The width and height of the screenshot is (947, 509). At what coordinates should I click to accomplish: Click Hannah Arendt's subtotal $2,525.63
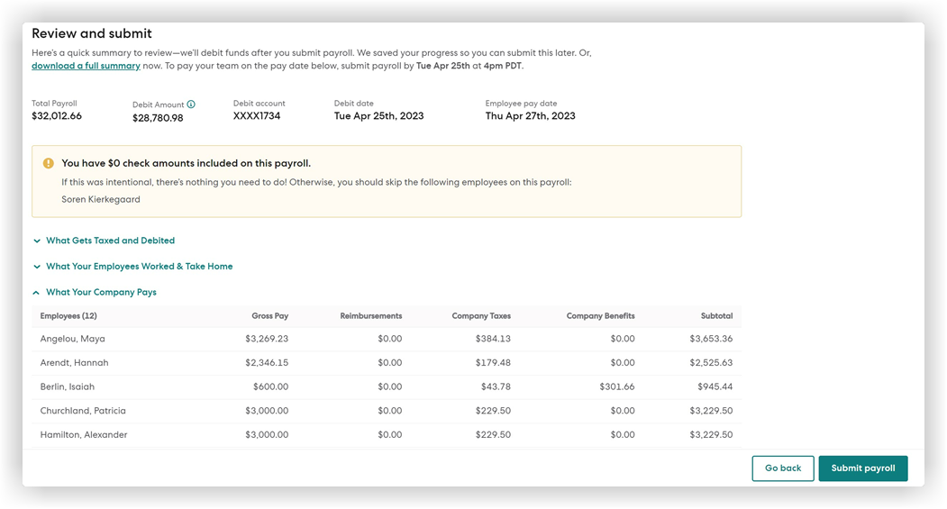(711, 363)
